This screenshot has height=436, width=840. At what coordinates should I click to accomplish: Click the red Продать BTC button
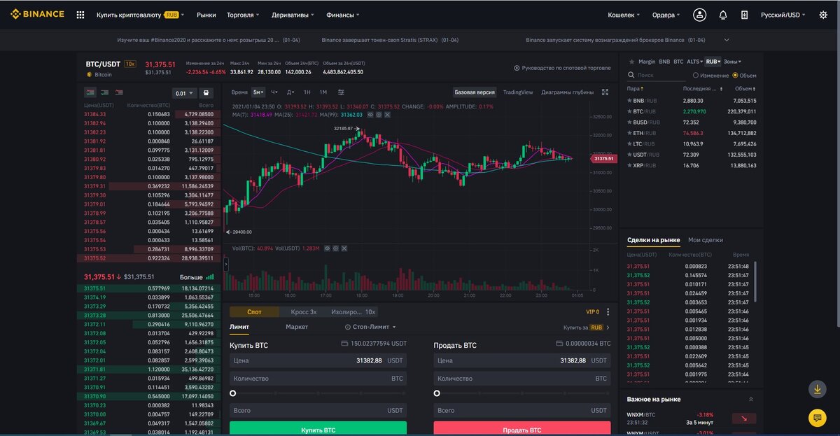[x=522, y=429]
